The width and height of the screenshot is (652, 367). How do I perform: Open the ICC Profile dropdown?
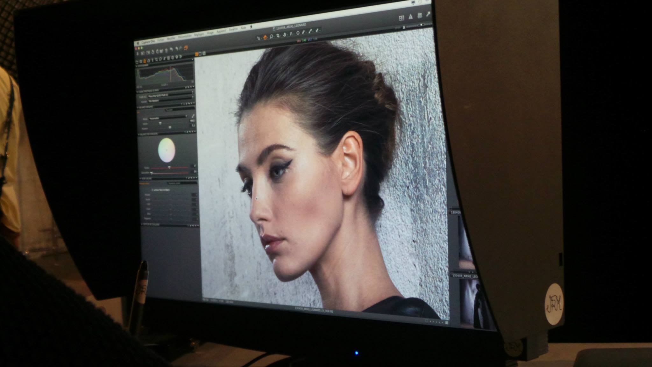171,95
